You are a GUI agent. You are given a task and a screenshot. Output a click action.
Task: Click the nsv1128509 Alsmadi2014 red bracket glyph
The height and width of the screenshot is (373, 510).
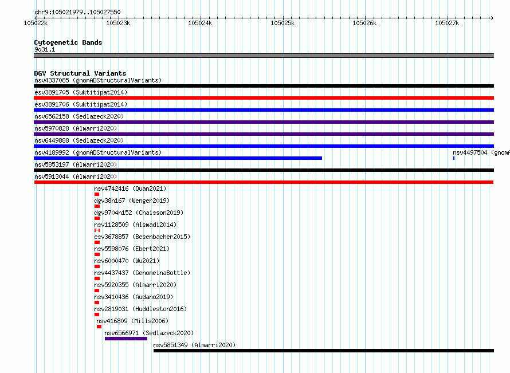[97, 230]
